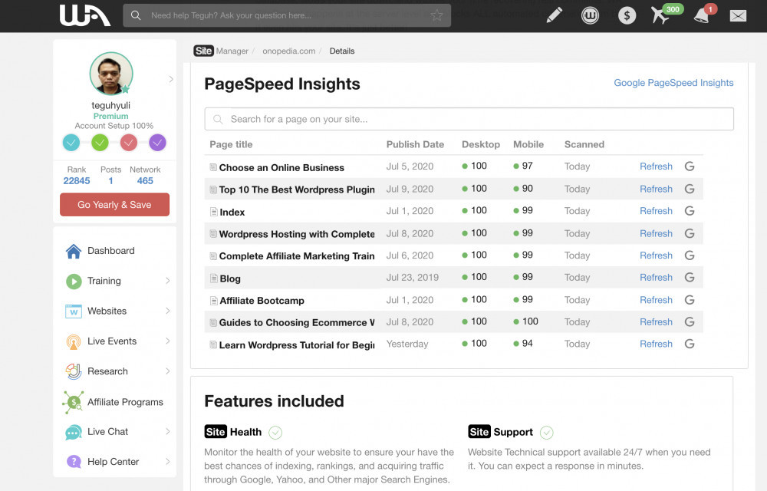Click the profile avatar photo
The image size is (767, 491).
111,74
